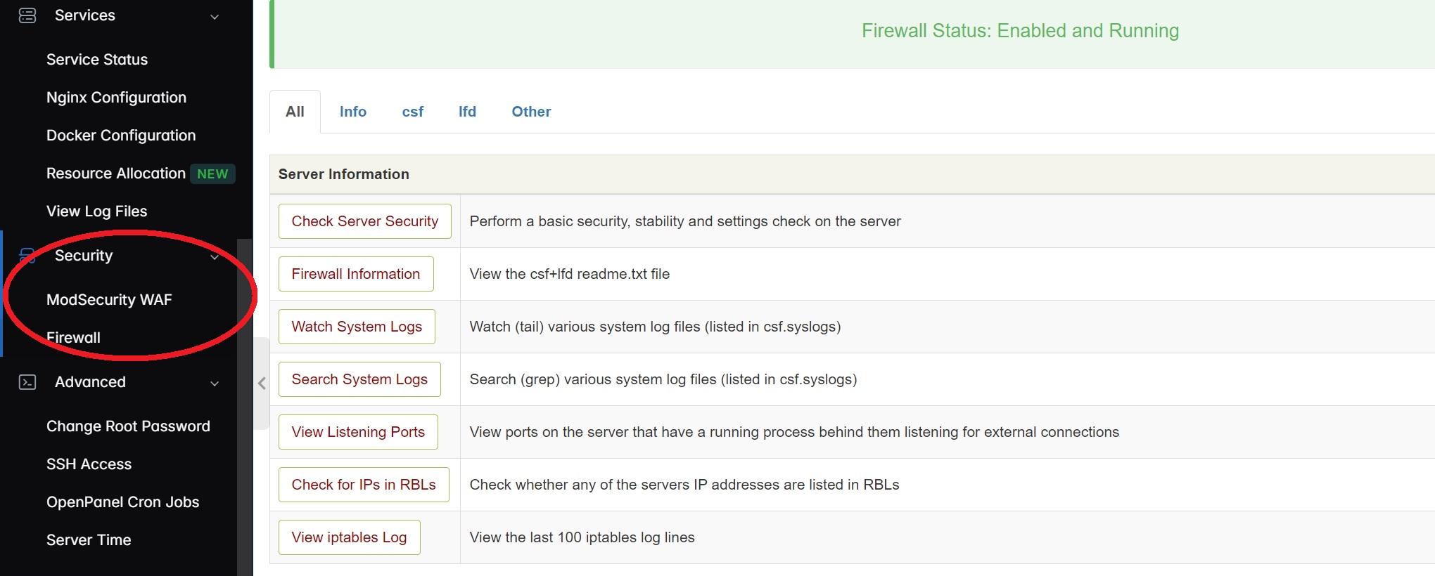
Task: Switch to the Info tab
Action: tap(352, 112)
